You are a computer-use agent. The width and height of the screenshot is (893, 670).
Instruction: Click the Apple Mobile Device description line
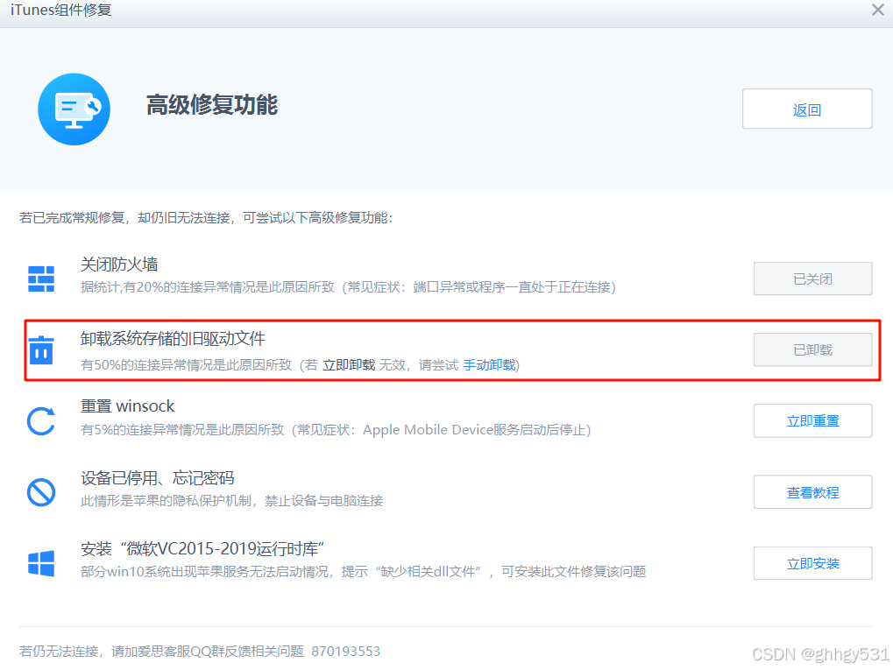tap(336, 430)
